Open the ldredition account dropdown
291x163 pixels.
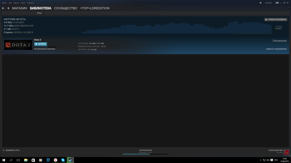click(268, 3)
